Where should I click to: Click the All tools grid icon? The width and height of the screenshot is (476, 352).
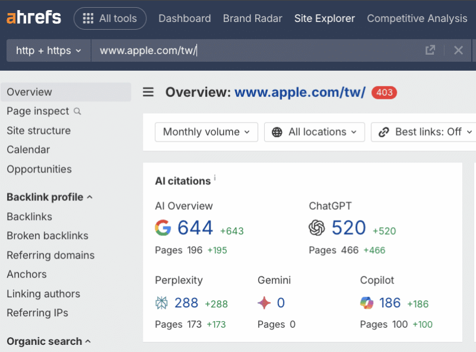coord(88,18)
